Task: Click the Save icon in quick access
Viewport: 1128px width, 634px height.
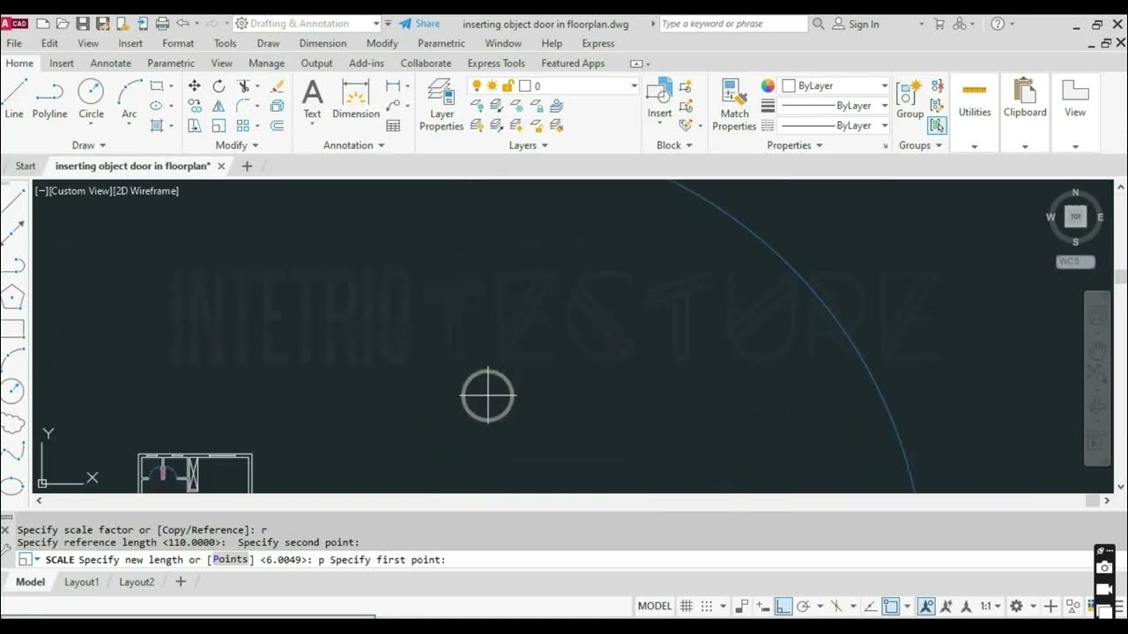Action: click(x=83, y=24)
